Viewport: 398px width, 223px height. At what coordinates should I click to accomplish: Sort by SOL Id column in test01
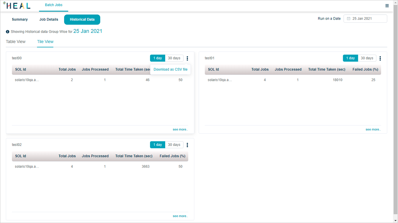click(213, 69)
